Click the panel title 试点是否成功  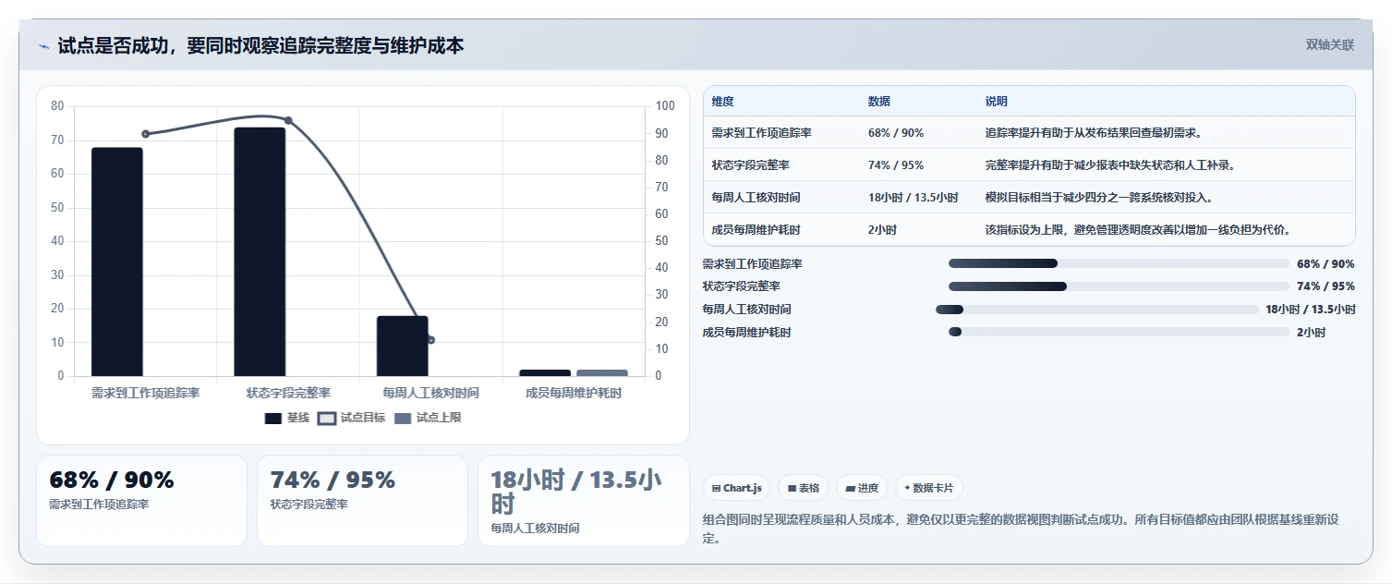point(260,45)
